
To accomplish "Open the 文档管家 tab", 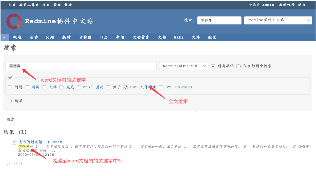I will 141,37.
